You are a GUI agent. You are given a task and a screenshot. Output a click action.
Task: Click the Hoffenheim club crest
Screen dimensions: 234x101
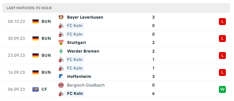(x=61, y=77)
